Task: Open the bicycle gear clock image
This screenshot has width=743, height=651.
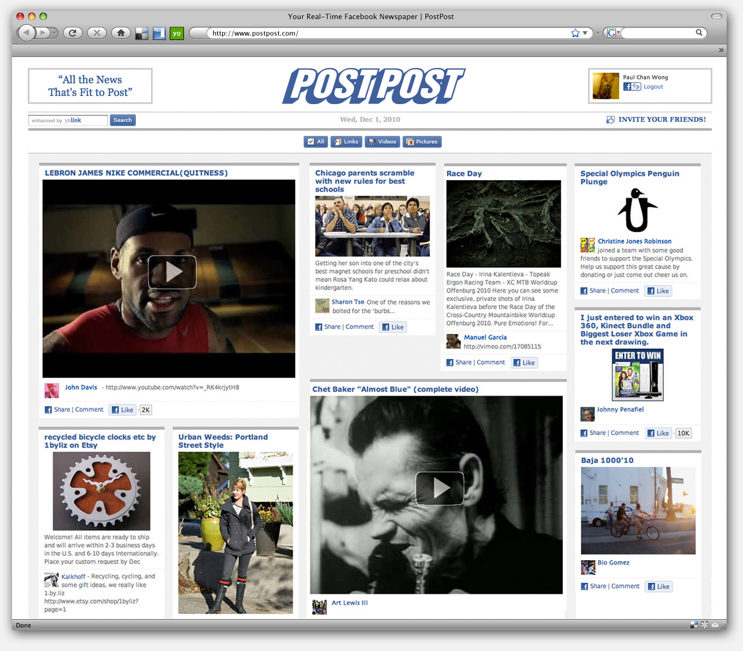Action: point(101,491)
